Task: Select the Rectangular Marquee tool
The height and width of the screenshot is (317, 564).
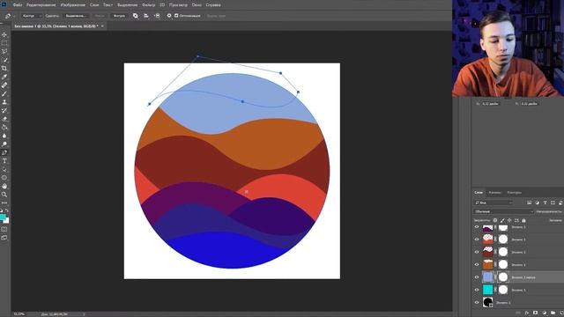Action: coord(4,43)
